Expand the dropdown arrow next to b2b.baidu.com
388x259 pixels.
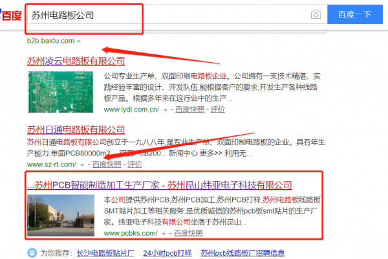click(x=79, y=40)
